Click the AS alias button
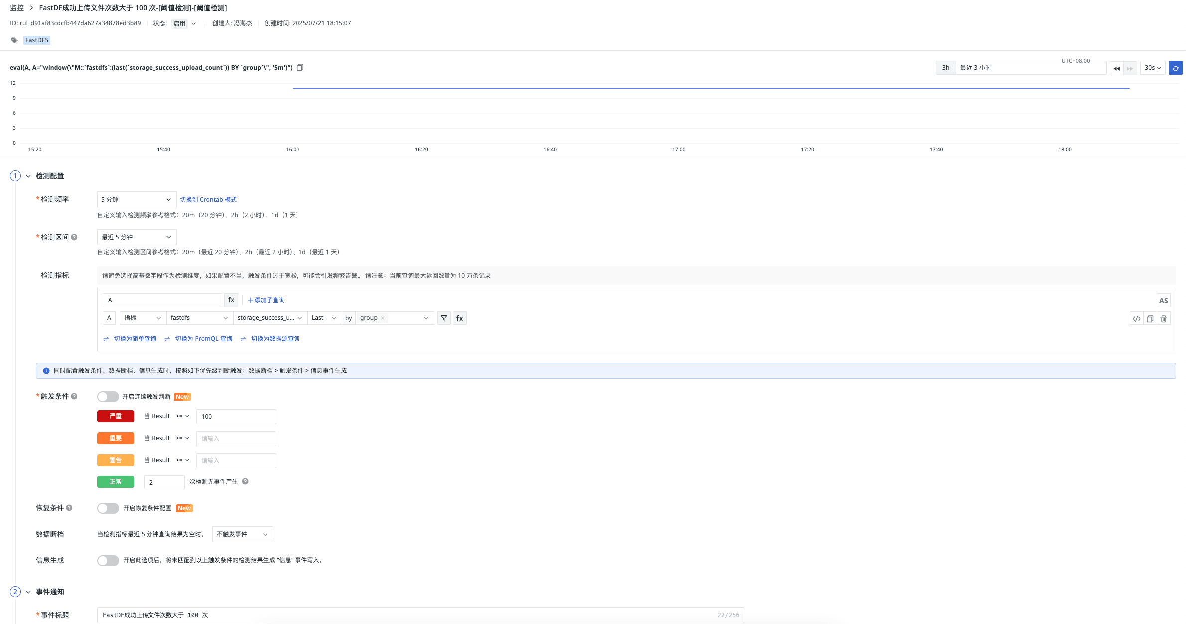This screenshot has width=1186, height=624. coord(1163,301)
